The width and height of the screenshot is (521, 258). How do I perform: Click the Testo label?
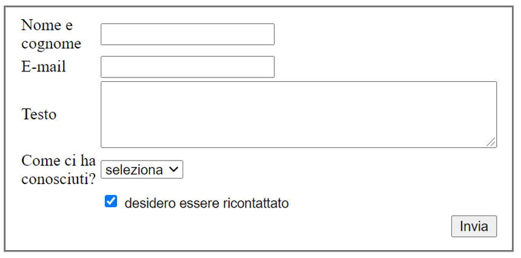click(39, 114)
